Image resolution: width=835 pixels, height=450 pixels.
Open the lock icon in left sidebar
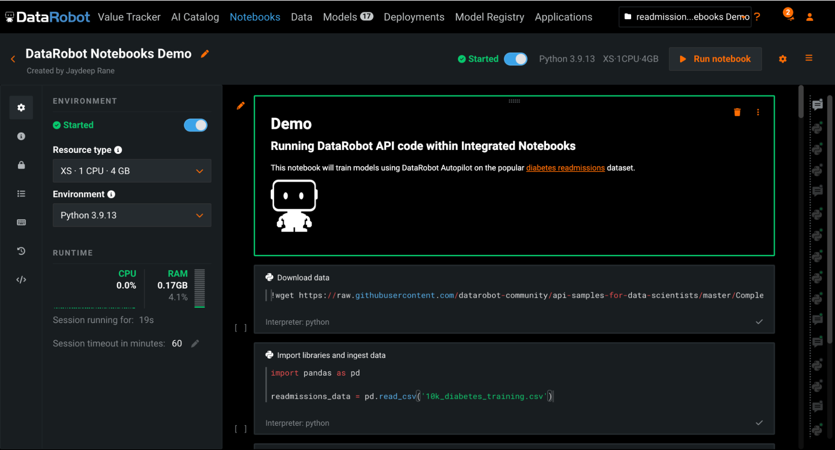pos(21,165)
